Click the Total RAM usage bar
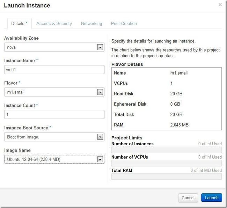The image size is (227, 208). pyautogui.click(x=167, y=177)
